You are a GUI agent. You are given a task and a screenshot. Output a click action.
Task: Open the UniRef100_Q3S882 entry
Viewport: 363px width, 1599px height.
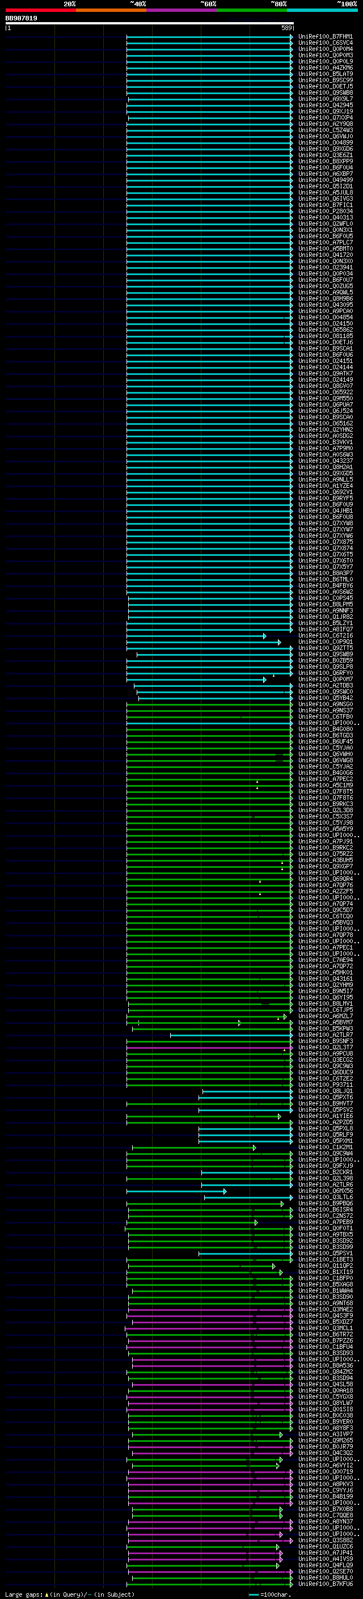[325, 1540]
